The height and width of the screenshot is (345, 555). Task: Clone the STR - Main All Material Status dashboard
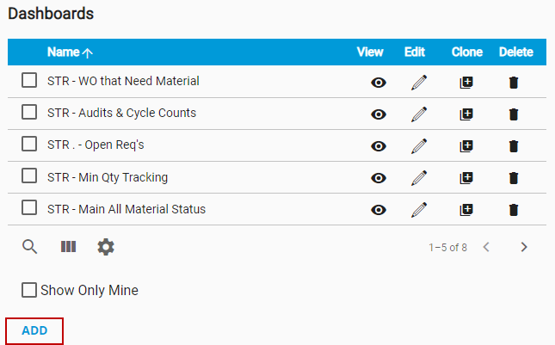click(x=466, y=209)
